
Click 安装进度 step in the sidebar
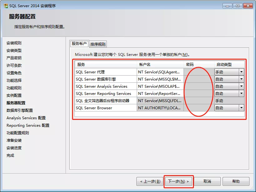[14, 148]
